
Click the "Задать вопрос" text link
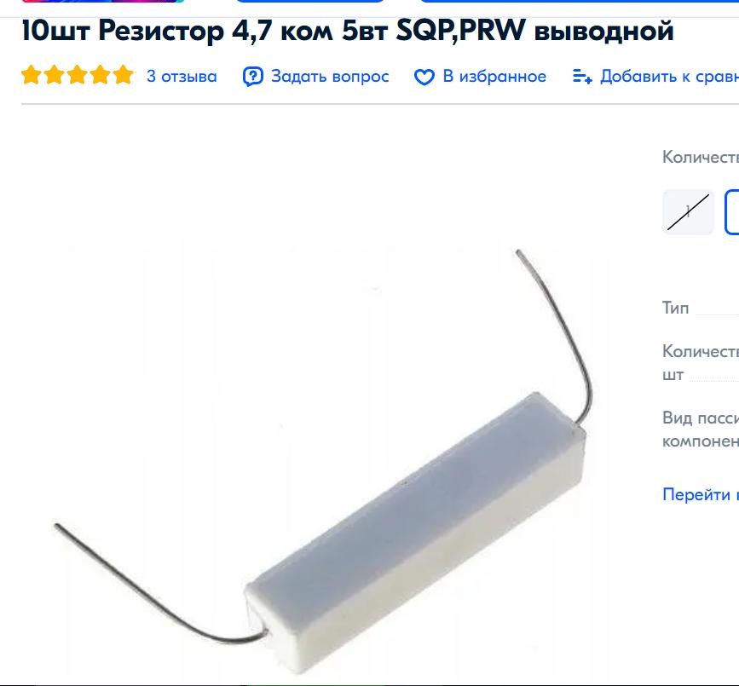coord(330,77)
